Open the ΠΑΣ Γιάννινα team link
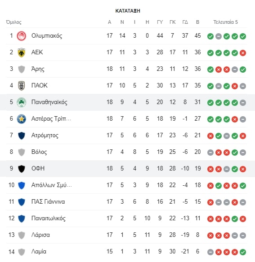 pos(48,202)
